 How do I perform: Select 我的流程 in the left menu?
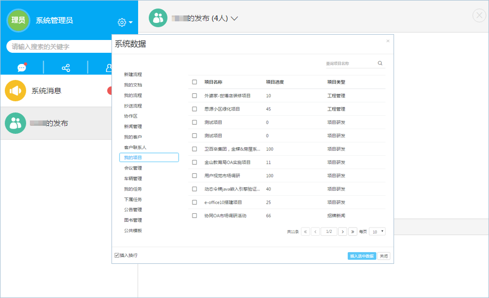coord(133,95)
